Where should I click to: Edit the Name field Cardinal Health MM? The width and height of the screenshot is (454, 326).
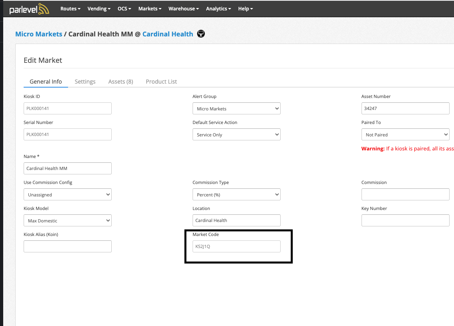click(x=68, y=168)
